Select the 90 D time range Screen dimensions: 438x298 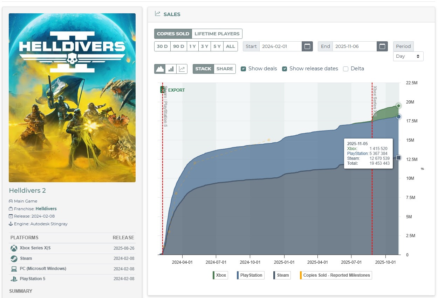click(x=178, y=47)
